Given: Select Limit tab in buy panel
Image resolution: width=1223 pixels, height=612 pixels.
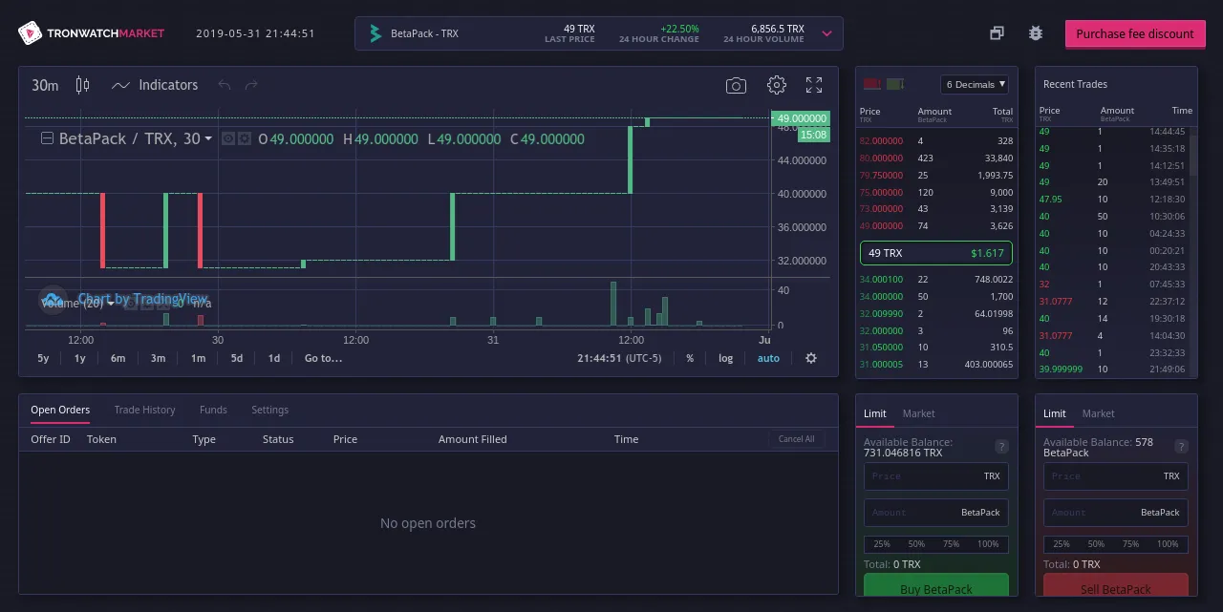Looking at the screenshot, I should (875, 413).
